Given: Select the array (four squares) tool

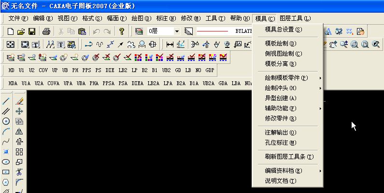Looking at the screenshot, I should [x=19, y=152].
